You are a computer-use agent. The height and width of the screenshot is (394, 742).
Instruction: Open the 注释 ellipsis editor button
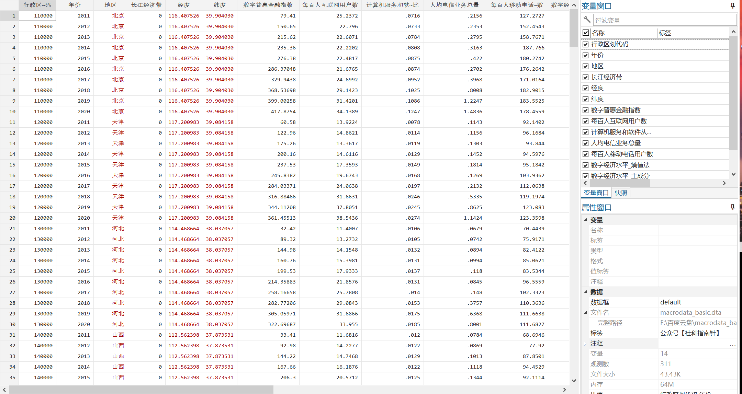click(x=732, y=345)
